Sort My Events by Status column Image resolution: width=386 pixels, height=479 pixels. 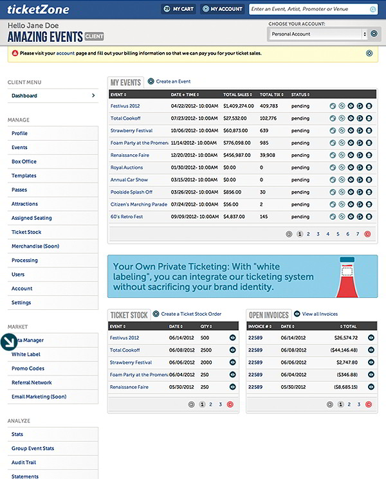[x=300, y=95]
